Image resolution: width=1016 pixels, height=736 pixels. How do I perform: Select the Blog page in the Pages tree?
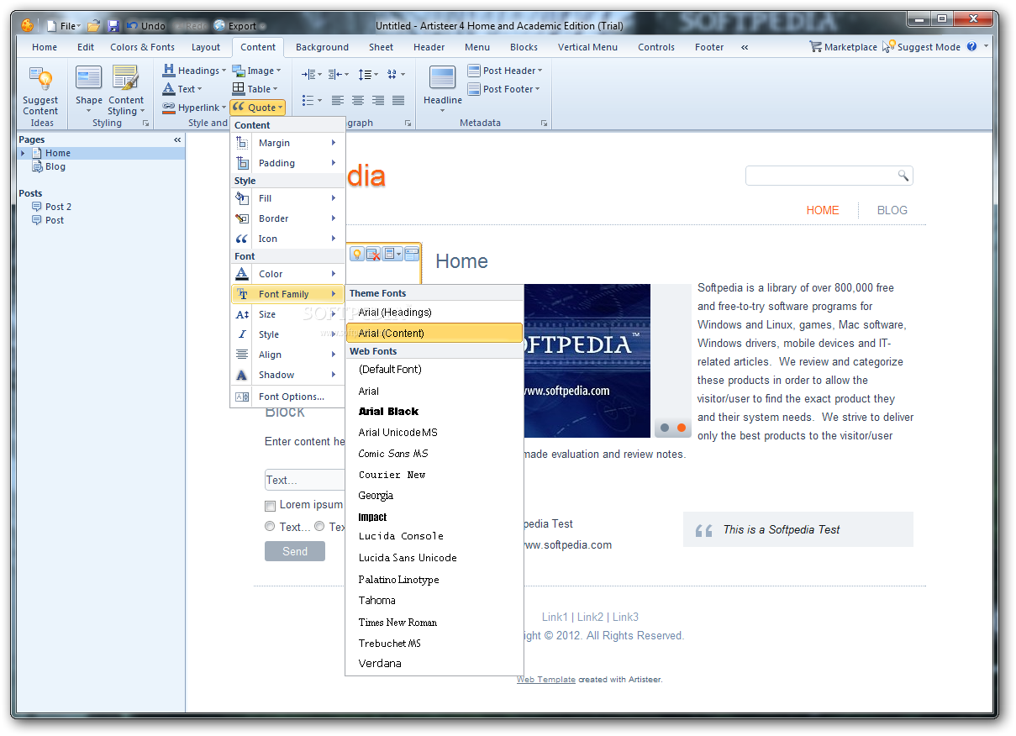tap(55, 166)
